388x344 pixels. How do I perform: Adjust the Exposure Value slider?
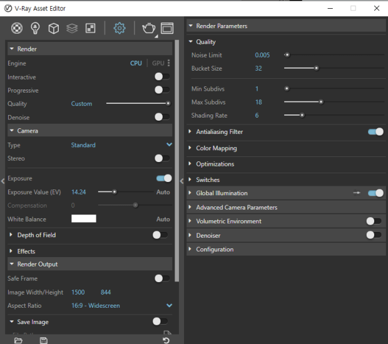point(126,191)
